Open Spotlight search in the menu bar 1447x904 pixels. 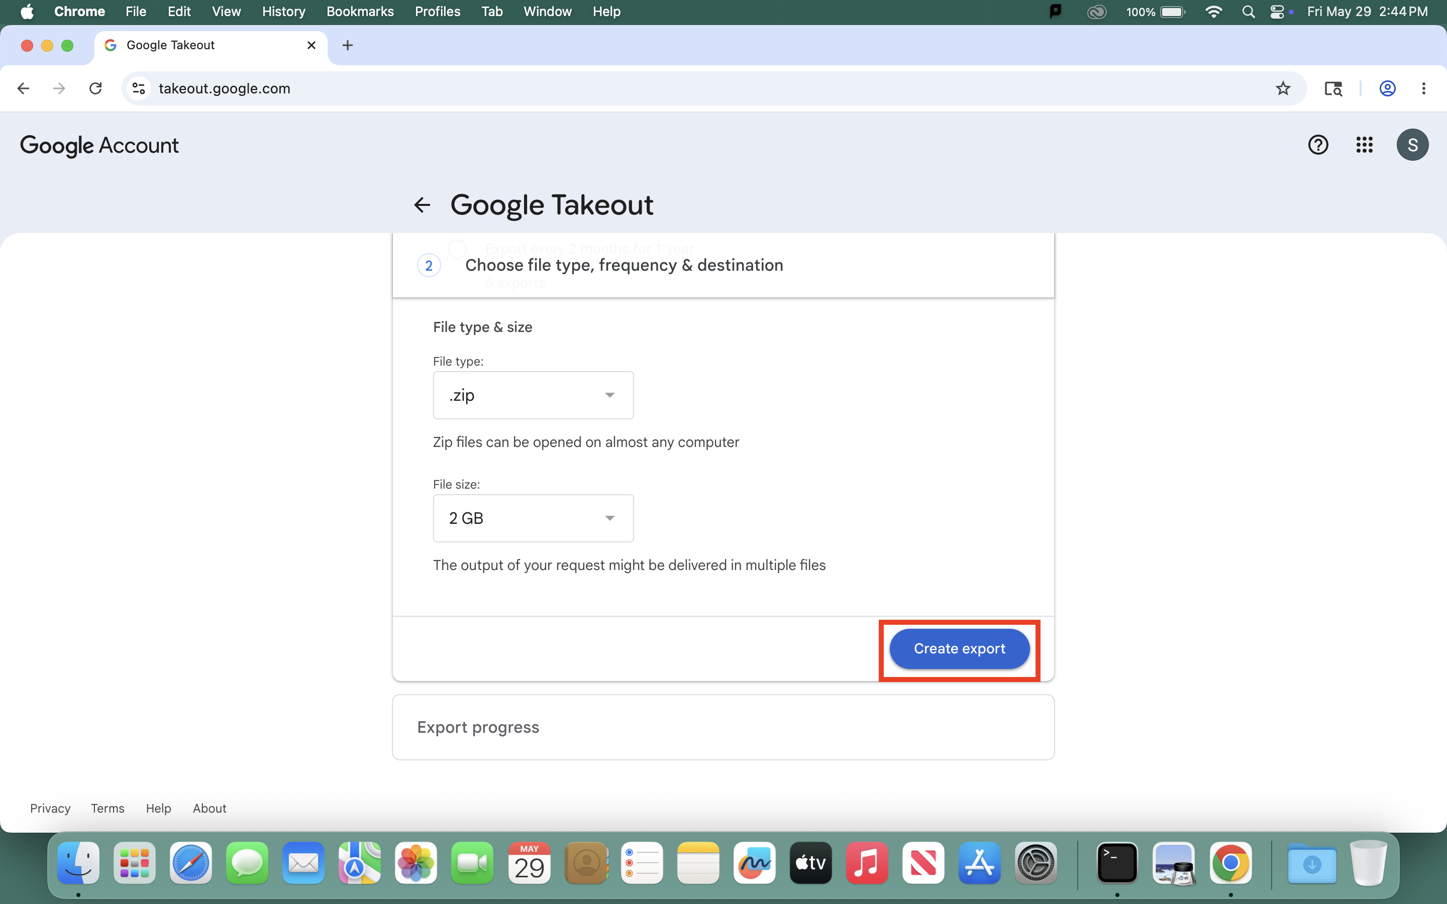[x=1248, y=12]
